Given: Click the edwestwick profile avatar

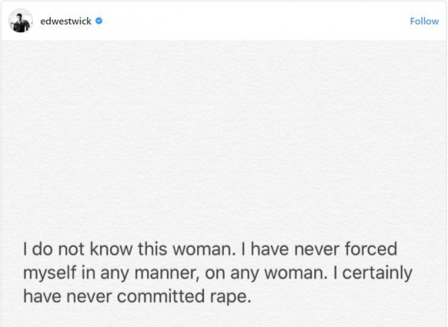Looking at the screenshot, I should click(19, 22).
